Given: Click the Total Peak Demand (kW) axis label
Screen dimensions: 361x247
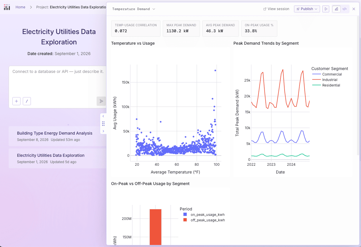Looking at the screenshot, I should tap(237, 112).
